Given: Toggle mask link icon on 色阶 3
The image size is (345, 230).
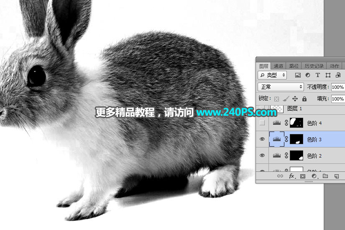Looking at the screenshot, I should 286,139.
